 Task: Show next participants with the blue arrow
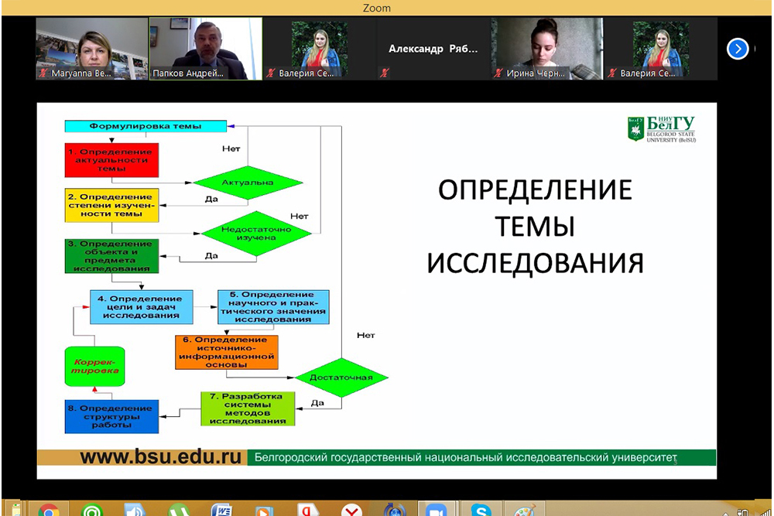[738, 49]
